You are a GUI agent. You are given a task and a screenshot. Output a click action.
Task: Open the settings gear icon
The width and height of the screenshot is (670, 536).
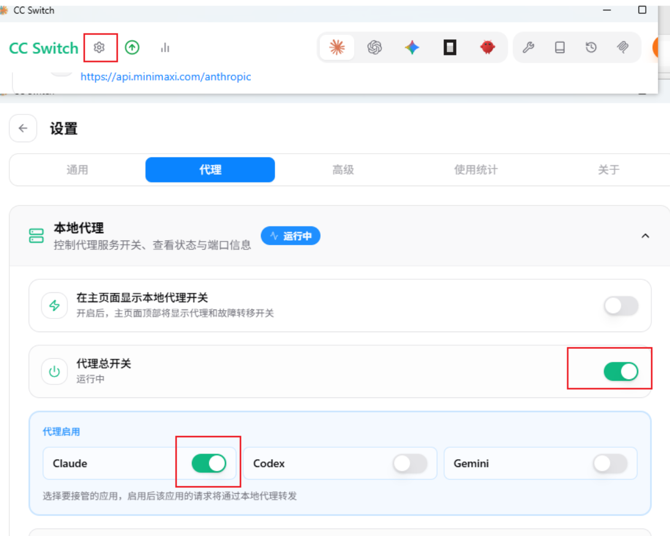pyautogui.click(x=99, y=48)
